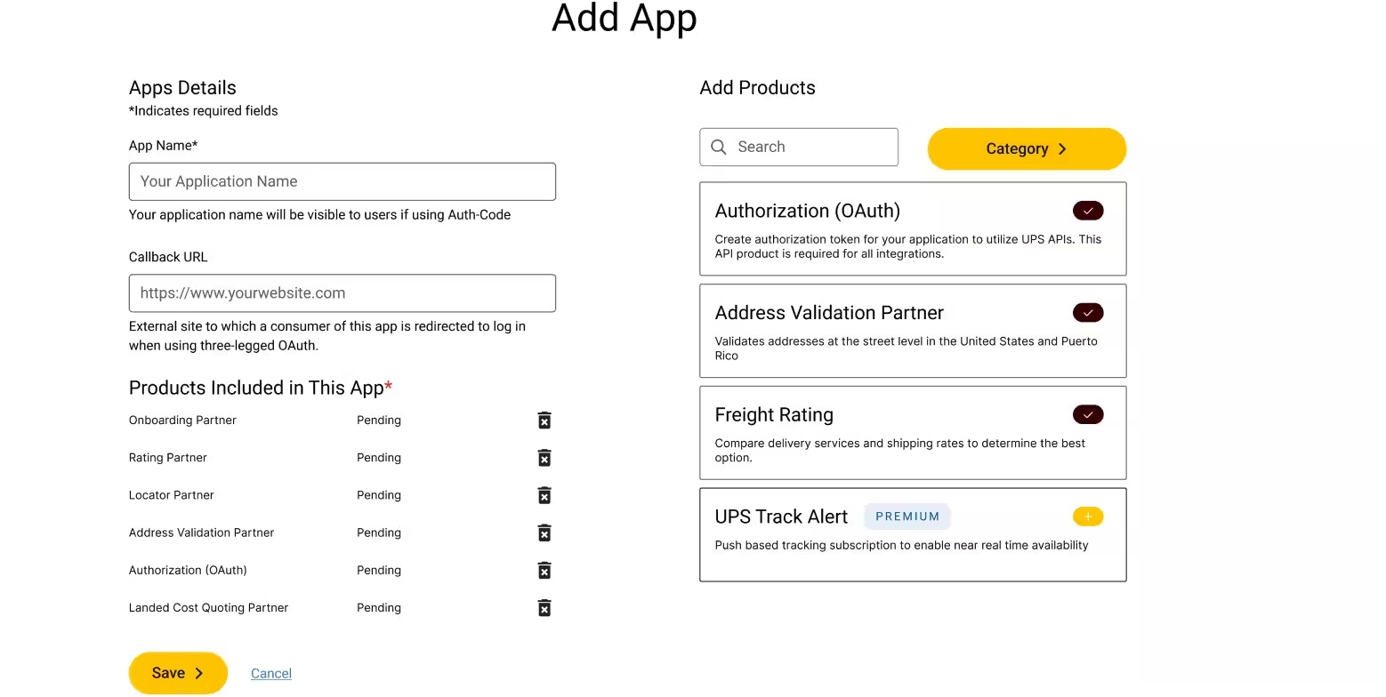Remove Address Validation Partner from the app
Image resolution: width=1386 pixels, height=697 pixels.
[544, 533]
